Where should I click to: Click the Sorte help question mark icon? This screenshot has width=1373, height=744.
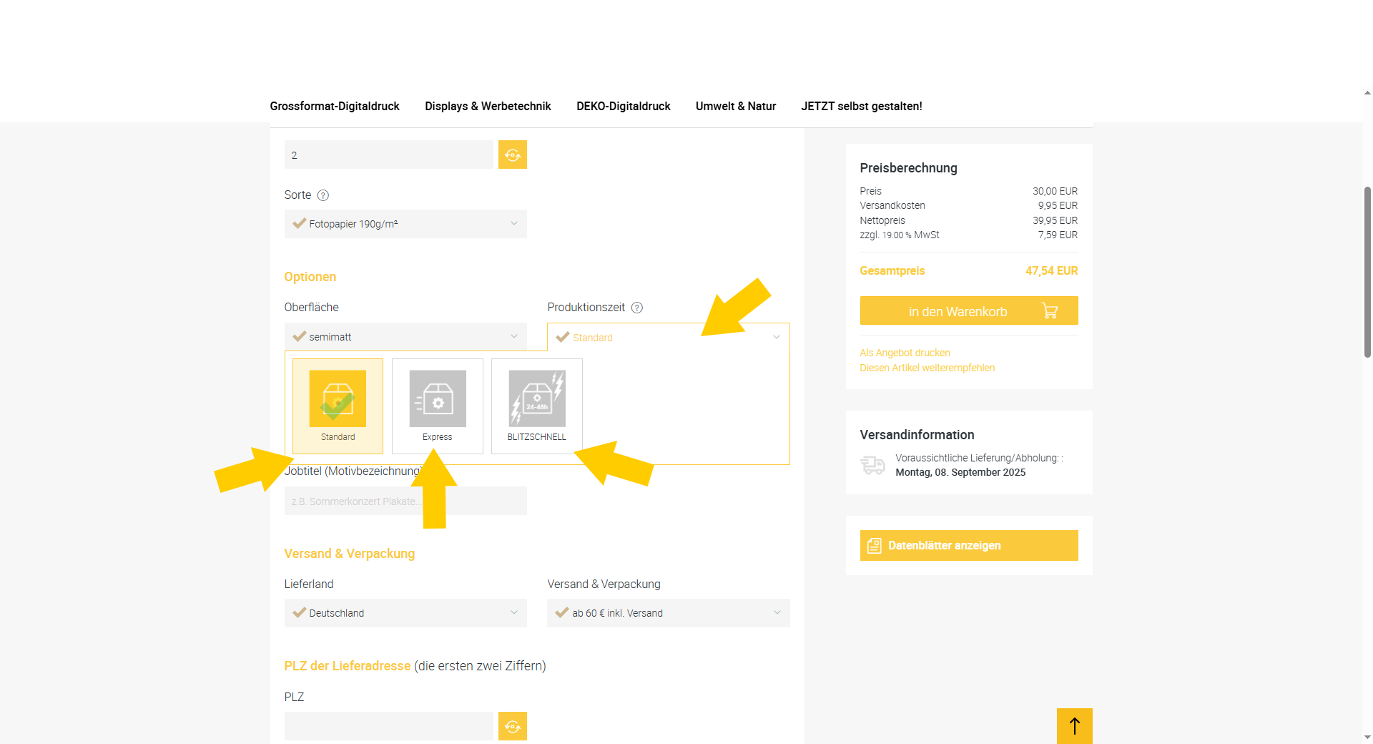pos(323,195)
